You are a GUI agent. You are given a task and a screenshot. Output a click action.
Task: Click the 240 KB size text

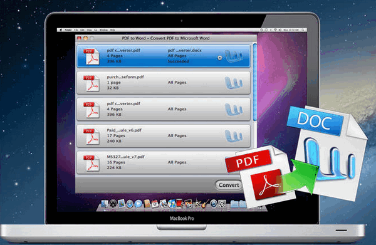tap(114, 141)
